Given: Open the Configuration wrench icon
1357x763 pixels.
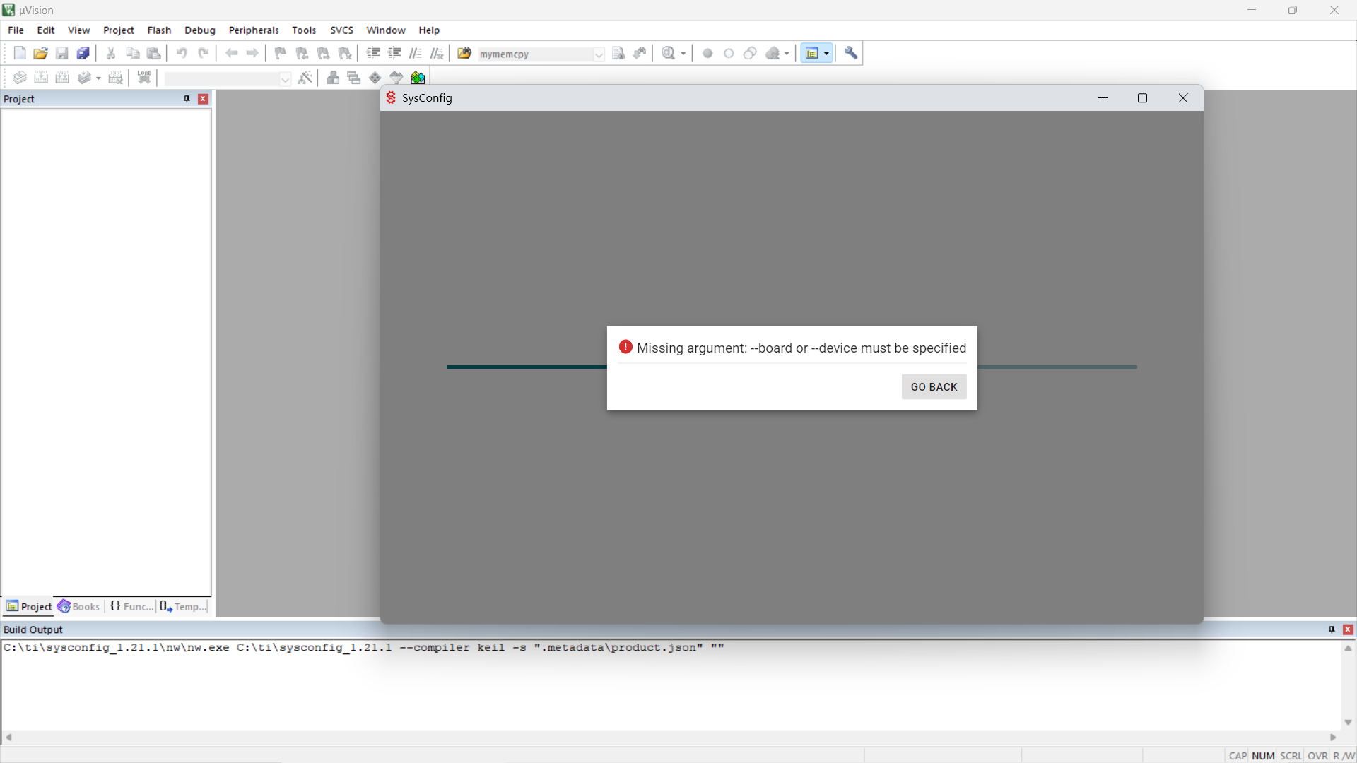Looking at the screenshot, I should (x=851, y=53).
